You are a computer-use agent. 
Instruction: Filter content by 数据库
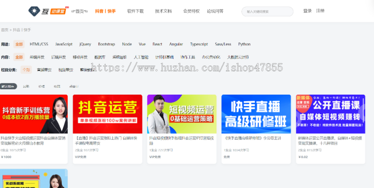100,57
